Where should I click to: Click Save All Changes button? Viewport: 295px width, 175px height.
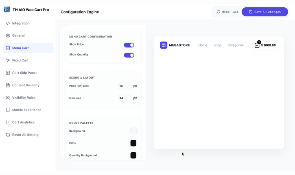[x=265, y=12]
